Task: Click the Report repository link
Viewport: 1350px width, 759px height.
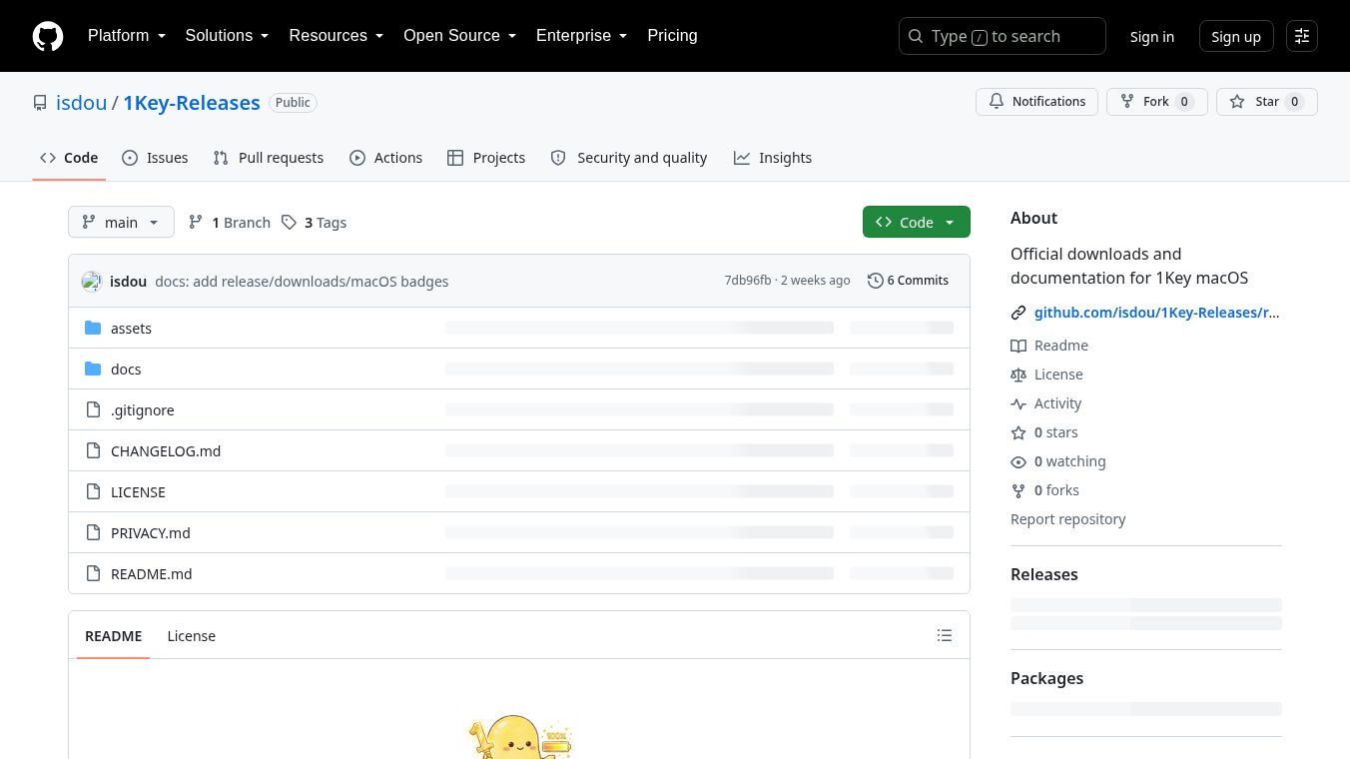Action: pos(1067,519)
